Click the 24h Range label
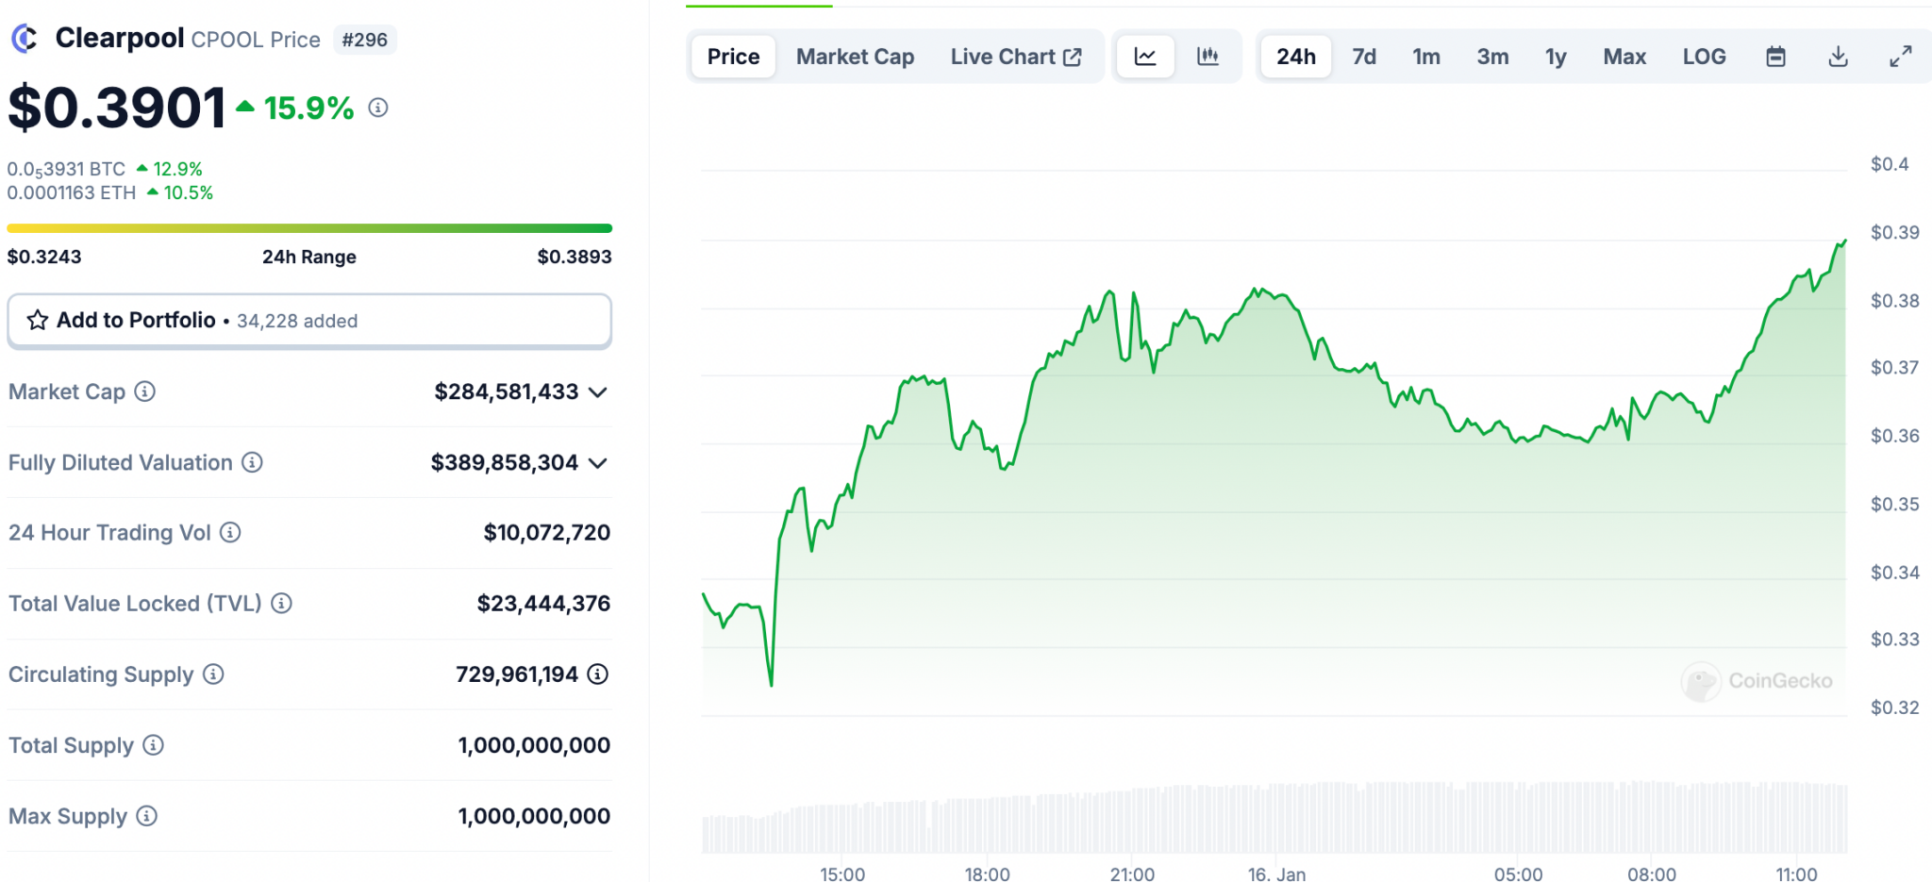Viewport: 1932px width, 882px height. coord(309,257)
